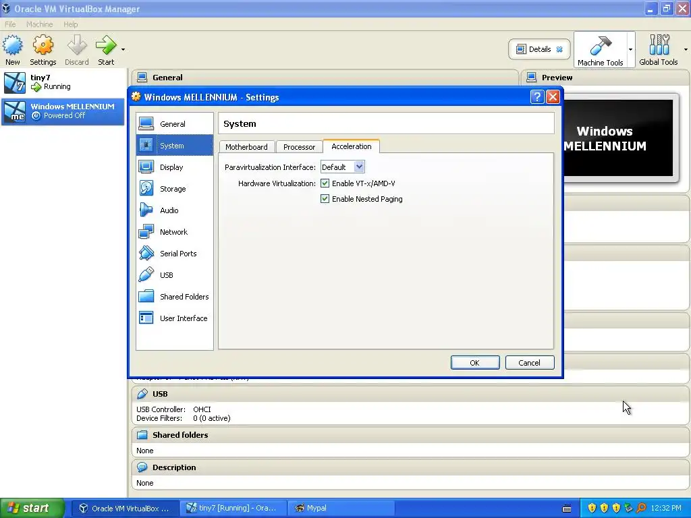691x518 pixels.
Task: Switch to the Processor tab
Action: (x=299, y=146)
